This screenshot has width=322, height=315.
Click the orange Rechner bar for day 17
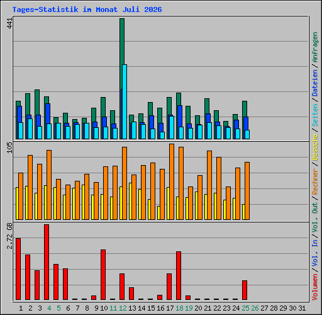(172, 182)
